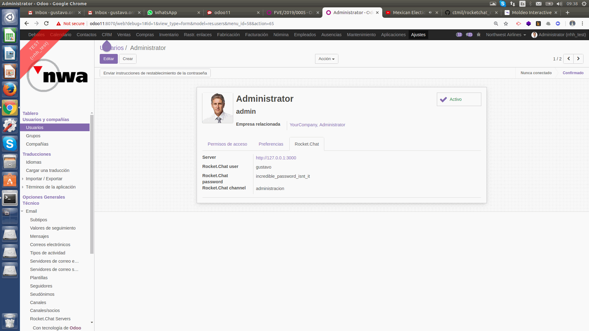589x331 pixels.
Task: Open a new Chrome tab
Action: (568, 13)
